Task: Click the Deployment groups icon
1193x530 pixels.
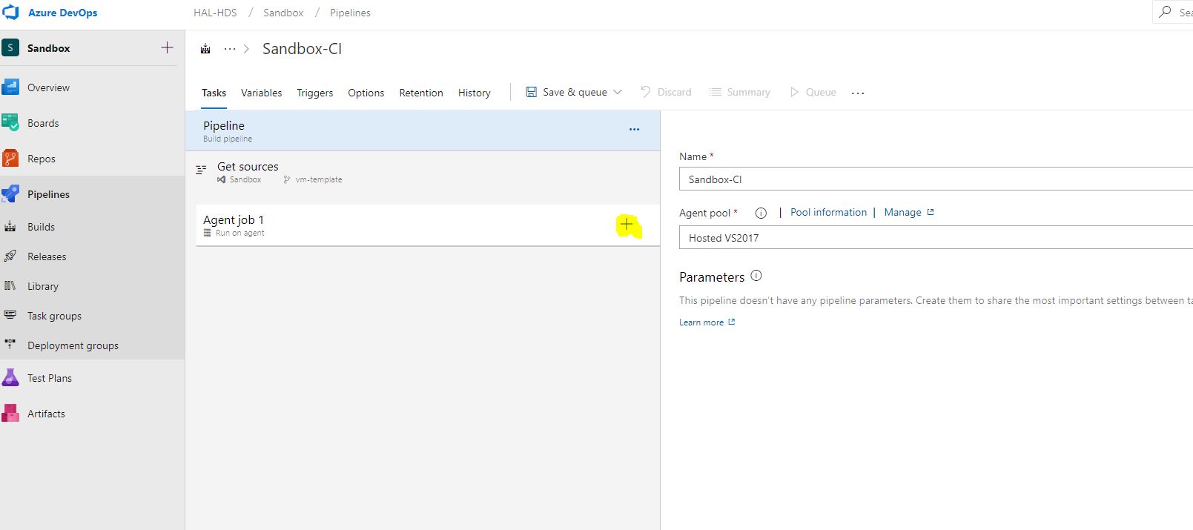Action: pyautogui.click(x=10, y=345)
